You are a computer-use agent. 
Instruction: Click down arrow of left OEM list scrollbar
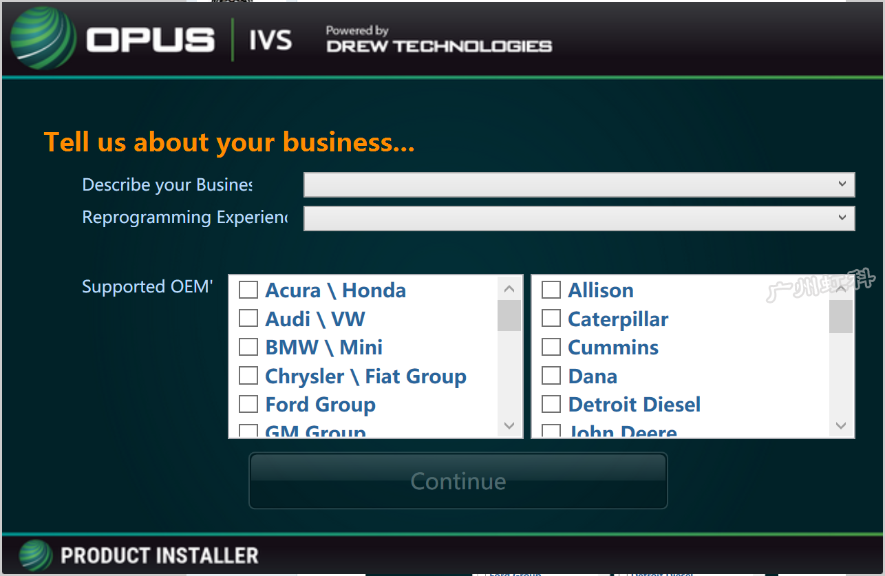(x=509, y=425)
